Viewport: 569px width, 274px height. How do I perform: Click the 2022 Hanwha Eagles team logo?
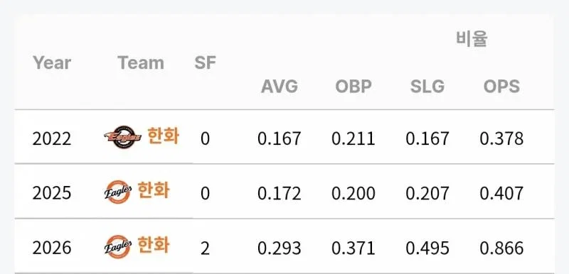tap(122, 137)
